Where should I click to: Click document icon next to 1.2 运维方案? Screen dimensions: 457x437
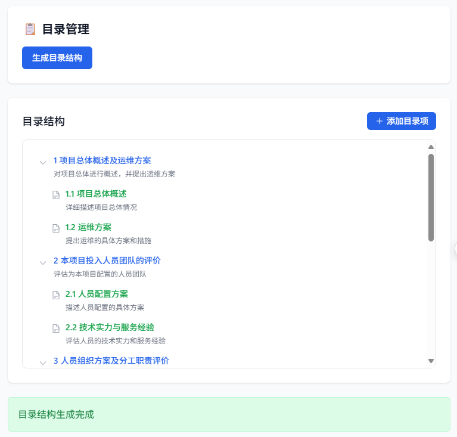coord(56,228)
